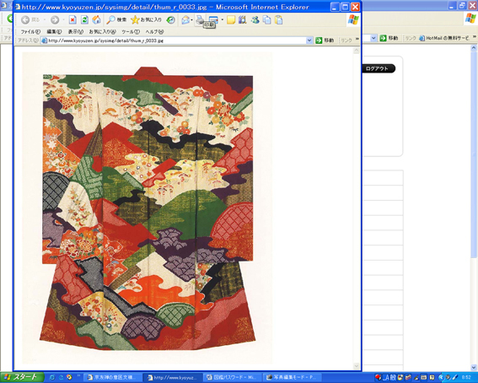Click the yellow note toolbar icon
The image size is (478, 383).
(231, 19)
